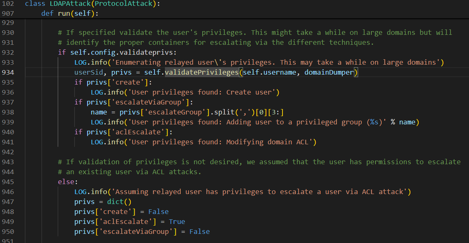Click the sticky header class LDAPAttack line
This screenshot has height=243, width=469.
coord(92,4)
